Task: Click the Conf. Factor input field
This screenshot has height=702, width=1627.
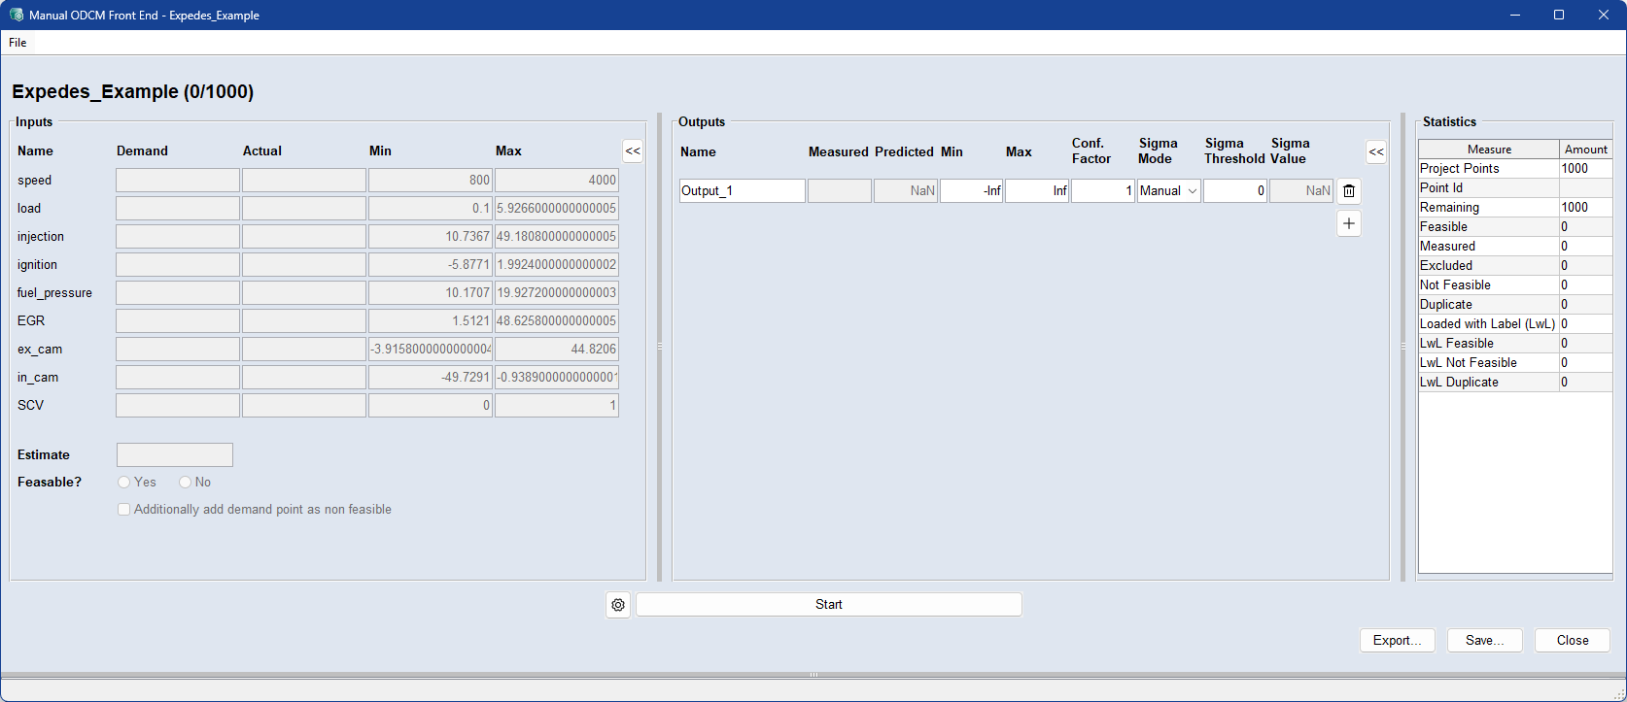Action: [1102, 191]
